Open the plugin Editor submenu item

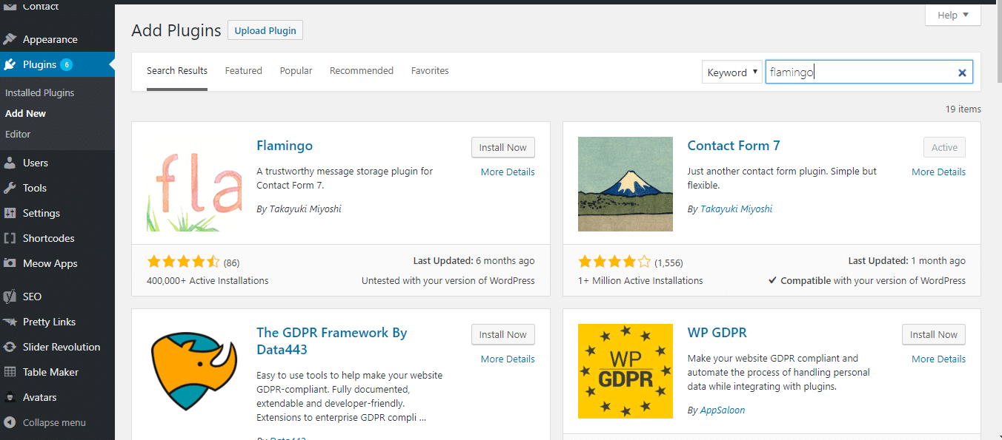click(18, 134)
